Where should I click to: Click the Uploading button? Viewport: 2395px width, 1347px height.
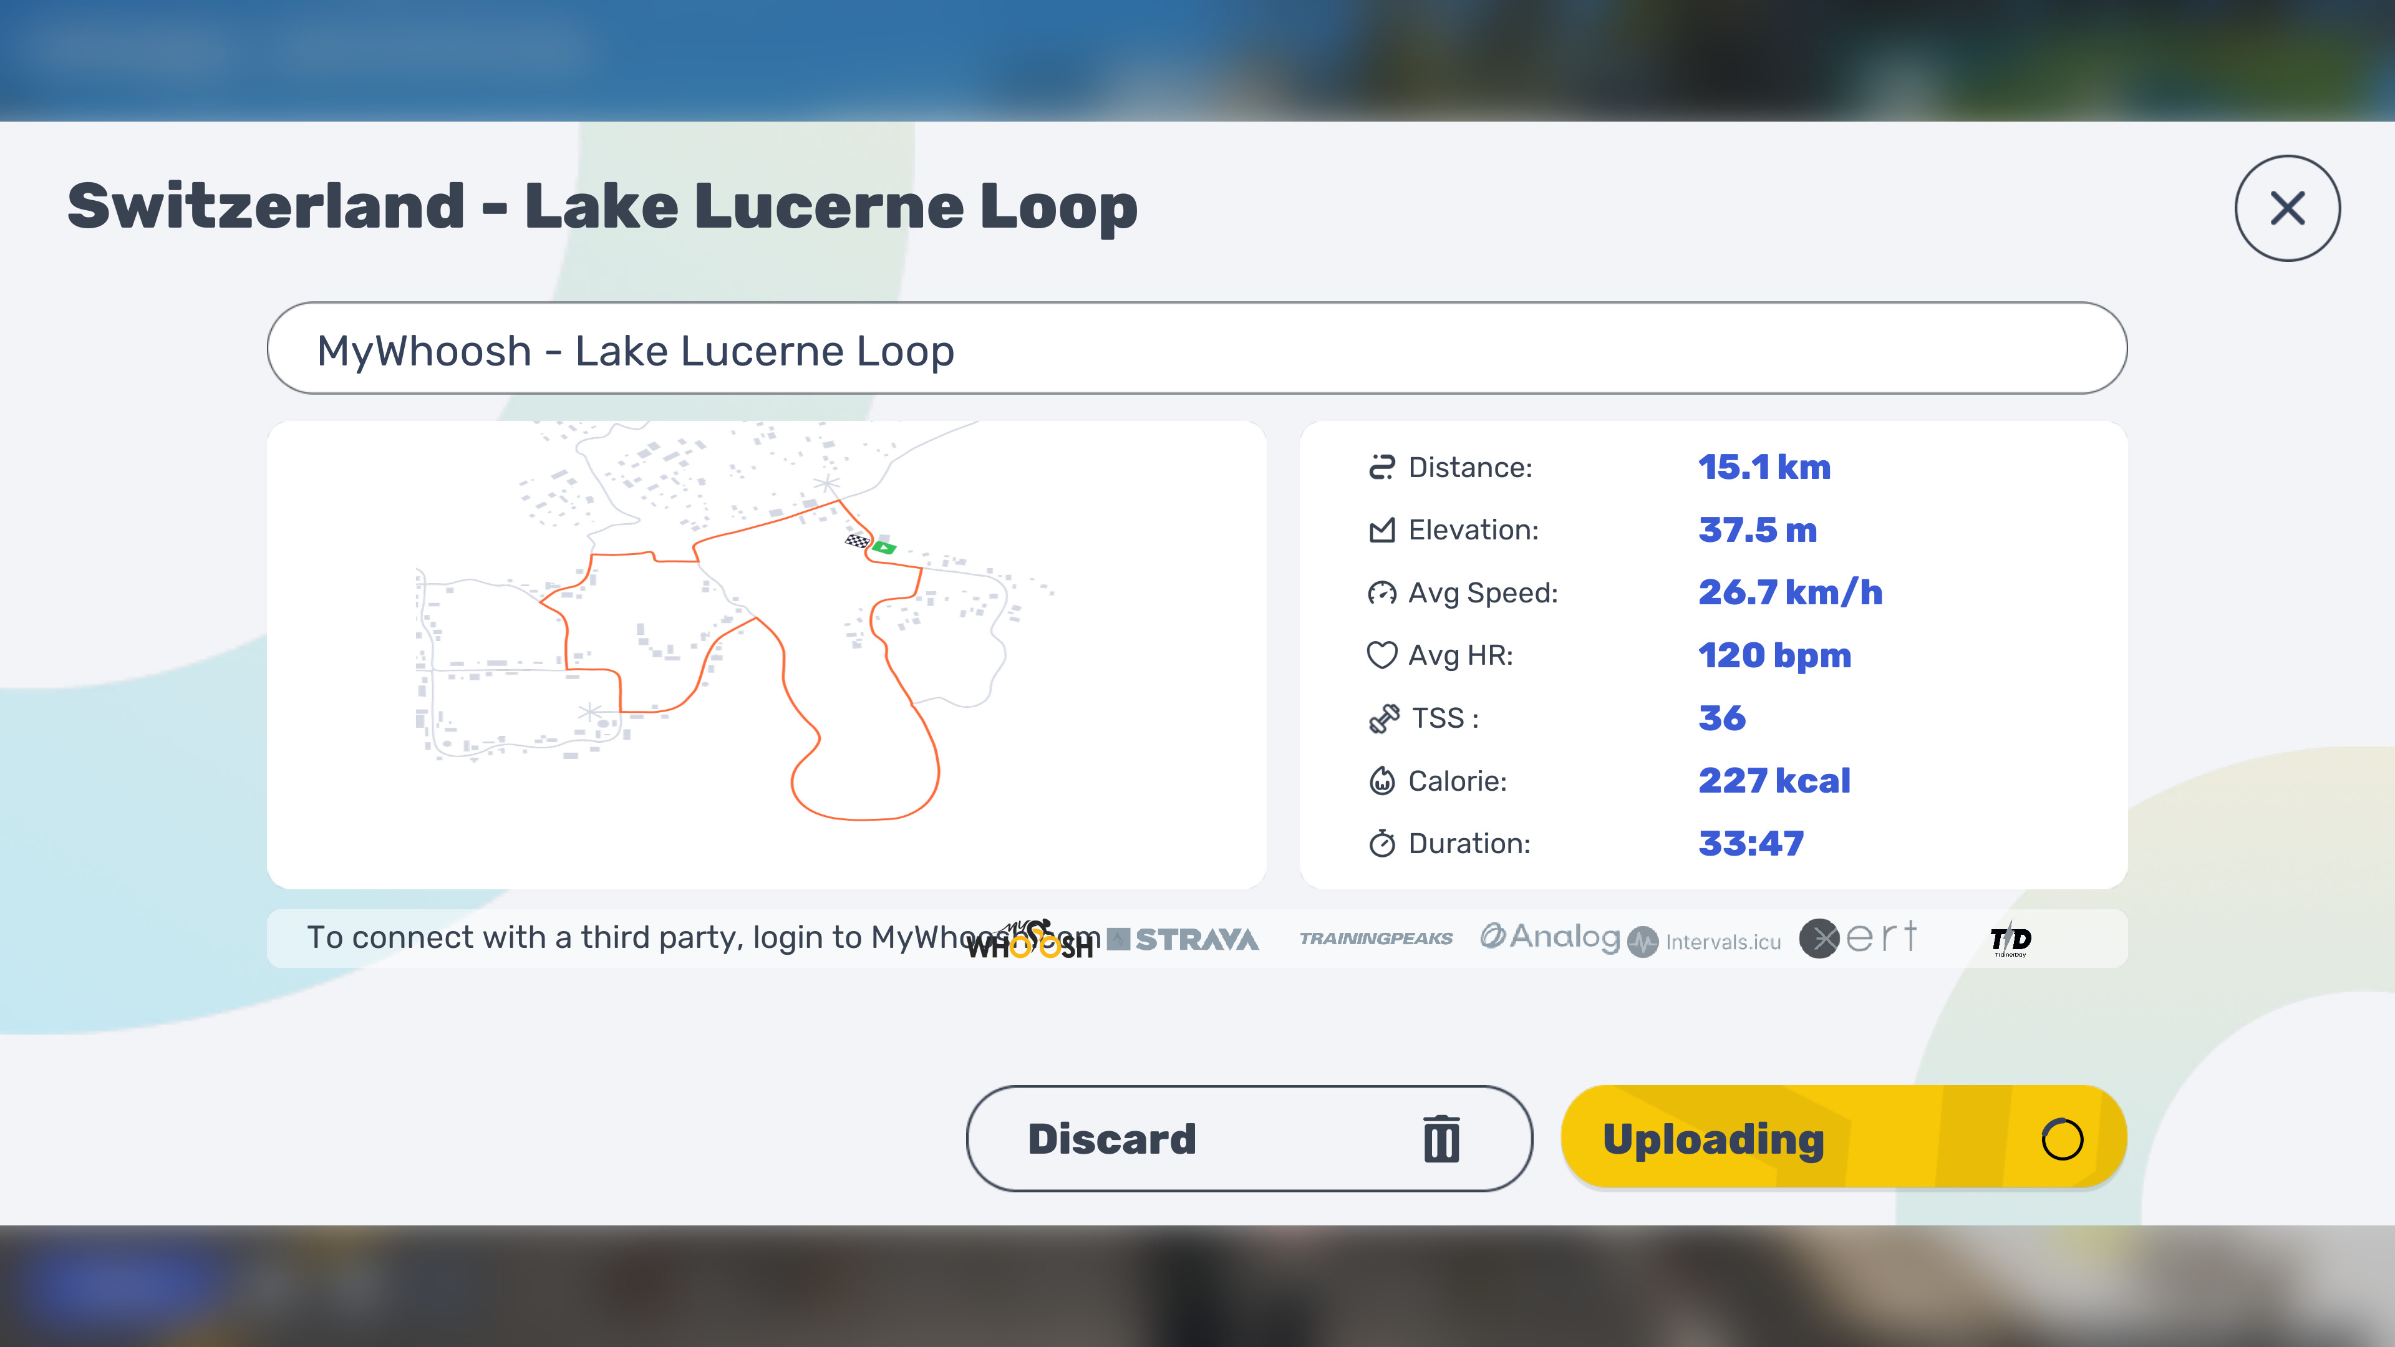point(1844,1139)
